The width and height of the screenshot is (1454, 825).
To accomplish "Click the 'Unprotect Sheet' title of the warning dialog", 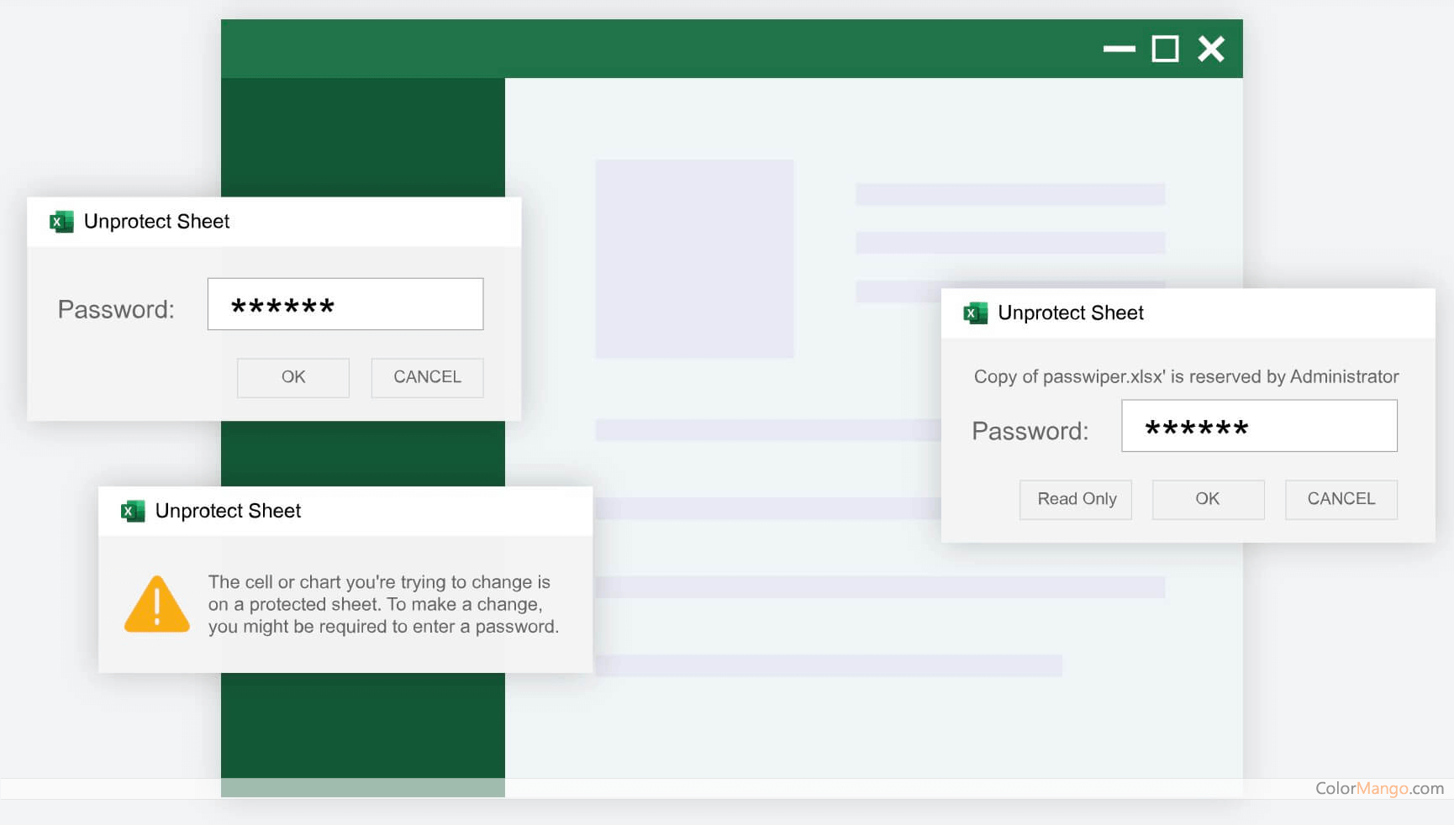I will (x=228, y=511).
